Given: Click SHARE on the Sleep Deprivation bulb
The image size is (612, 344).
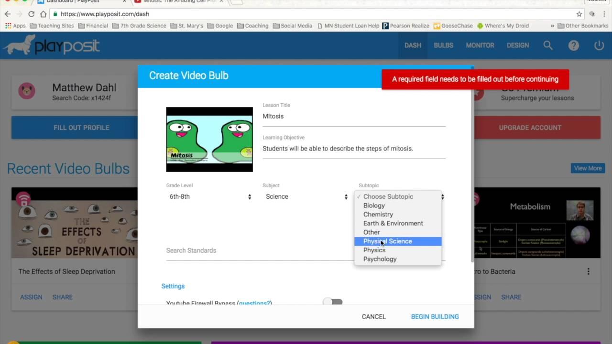Looking at the screenshot, I should coord(63,297).
